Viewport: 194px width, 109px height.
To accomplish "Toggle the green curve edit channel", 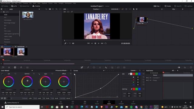I will click(x=137, y=74).
